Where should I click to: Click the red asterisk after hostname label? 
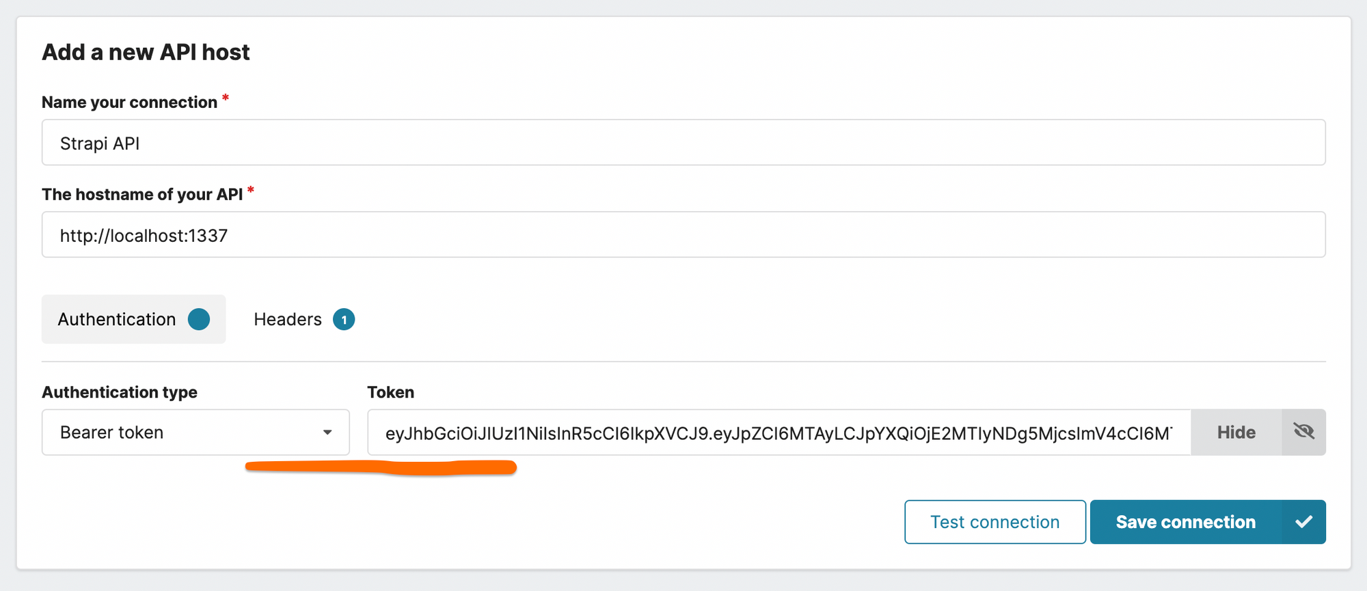(x=252, y=189)
